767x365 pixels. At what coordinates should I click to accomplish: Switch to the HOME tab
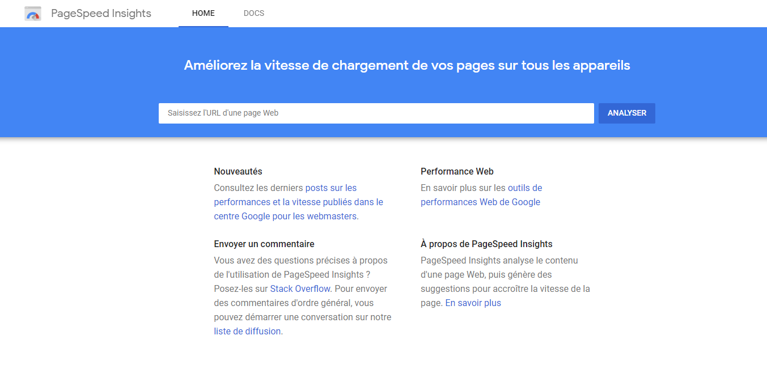point(204,13)
